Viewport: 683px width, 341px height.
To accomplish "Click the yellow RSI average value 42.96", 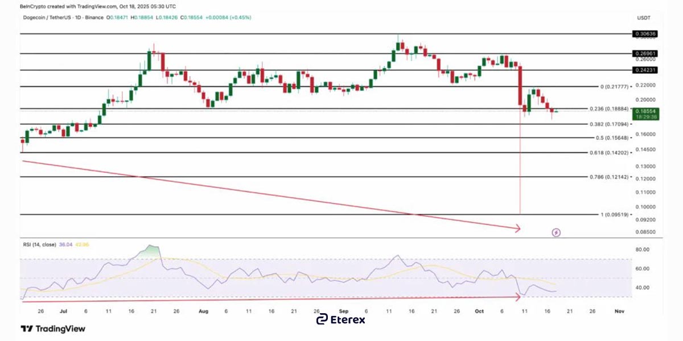I will pyautogui.click(x=83, y=244).
